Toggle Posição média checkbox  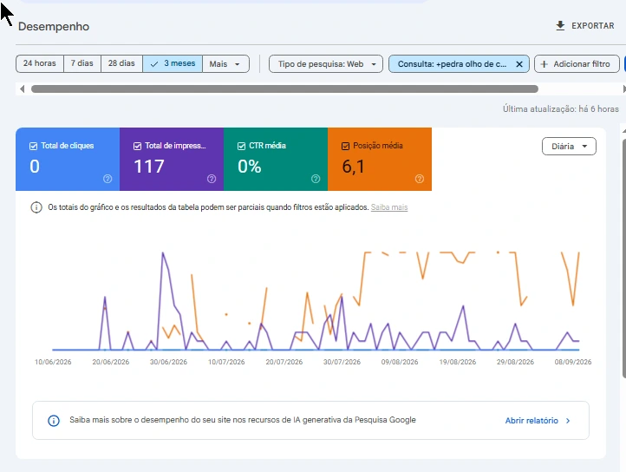346,147
